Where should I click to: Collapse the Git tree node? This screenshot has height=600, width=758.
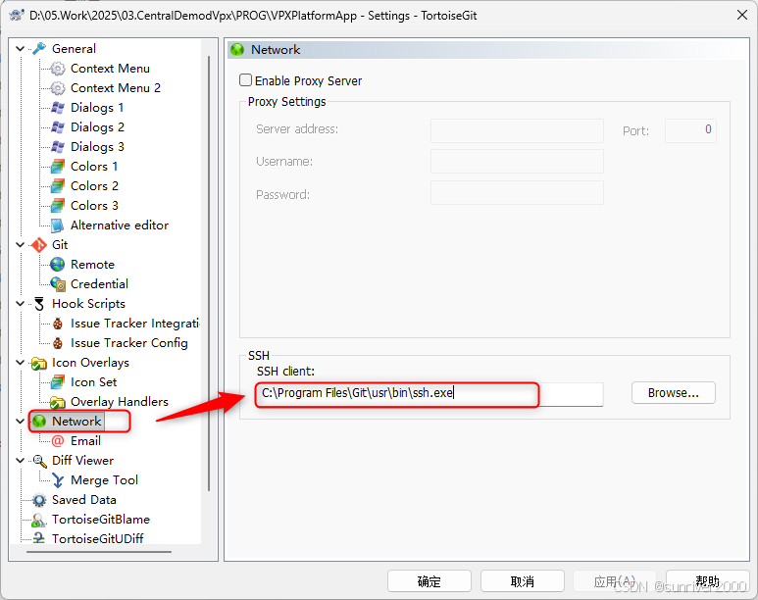pos(21,245)
